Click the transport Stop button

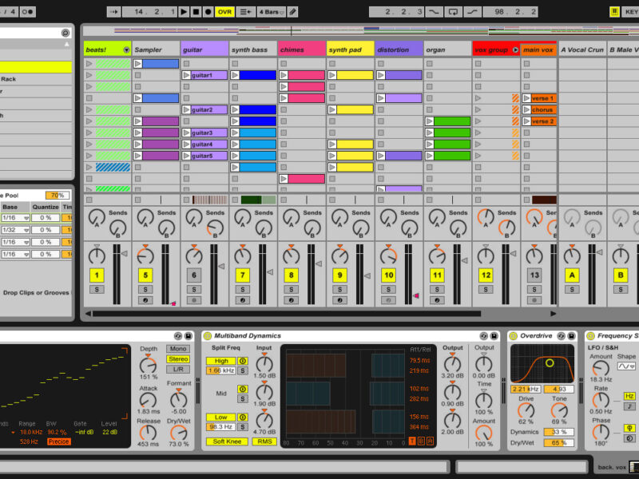click(x=196, y=12)
